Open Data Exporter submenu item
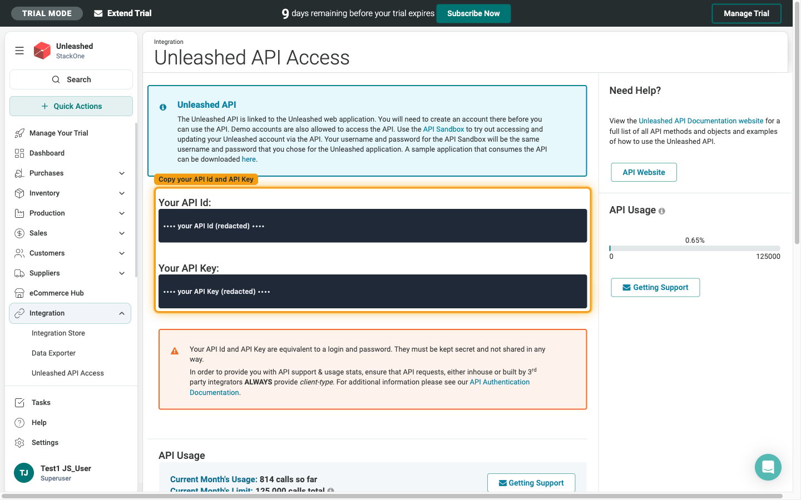This screenshot has height=500, width=801. pos(53,353)
